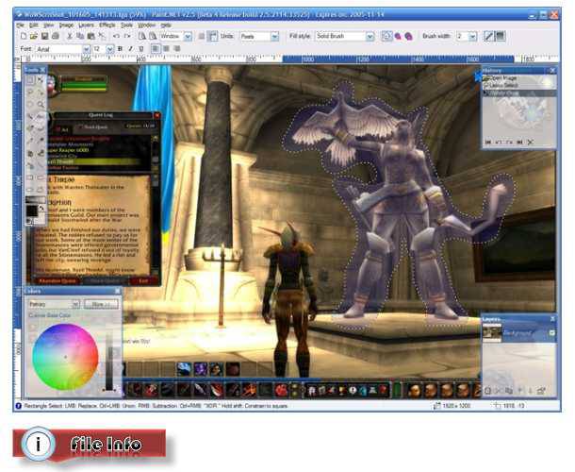The height and width of the screenshot is (472, 575).
Task: Toggle Underline text formatting
Action: [141, 48]
